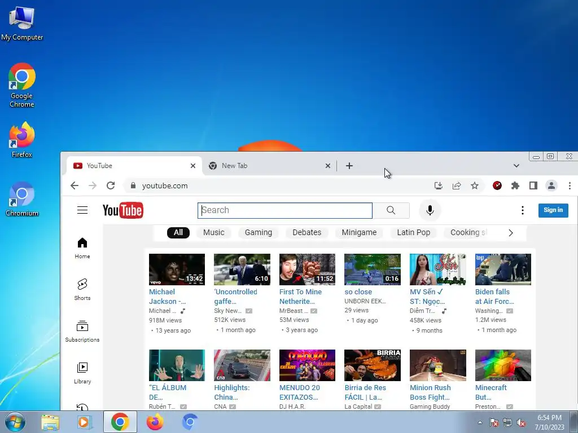Click the YouTube search input field
This screenshot has height=433, width=578.
[x=285, y=210]
